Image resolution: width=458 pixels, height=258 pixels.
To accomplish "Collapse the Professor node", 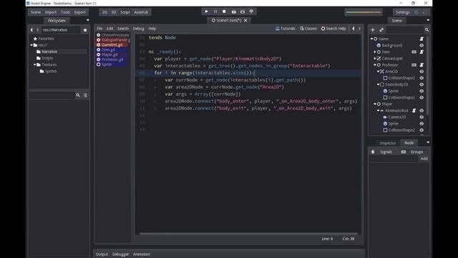I will (x=375, y=65).
